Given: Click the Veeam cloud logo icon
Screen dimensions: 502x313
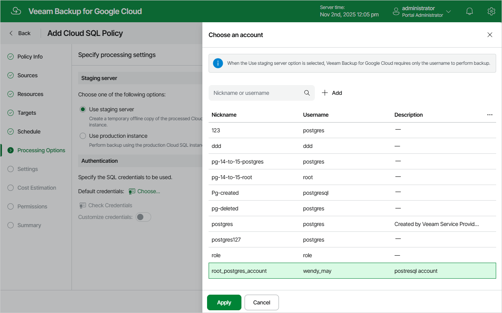Looking at the screenshot, I should [x=16, y=11].
